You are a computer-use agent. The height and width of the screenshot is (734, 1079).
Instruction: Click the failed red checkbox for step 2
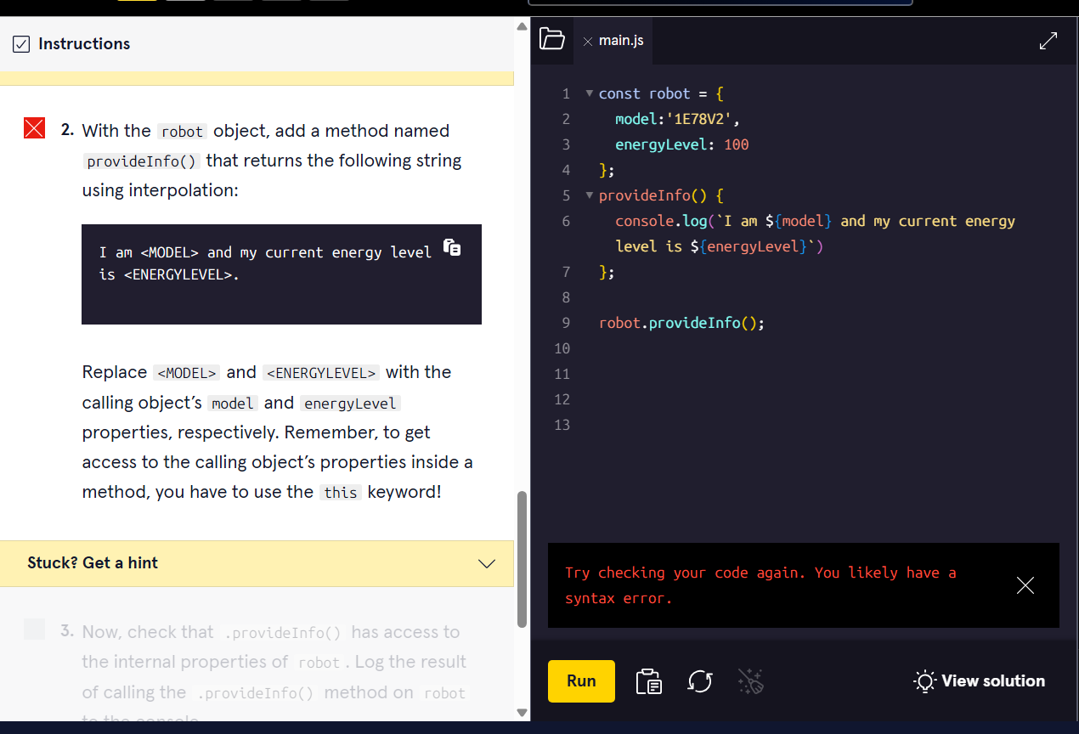tap(34, 129)
